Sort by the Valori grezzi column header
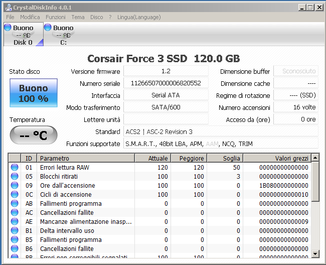The image size is (326, 265). point(277,158)
